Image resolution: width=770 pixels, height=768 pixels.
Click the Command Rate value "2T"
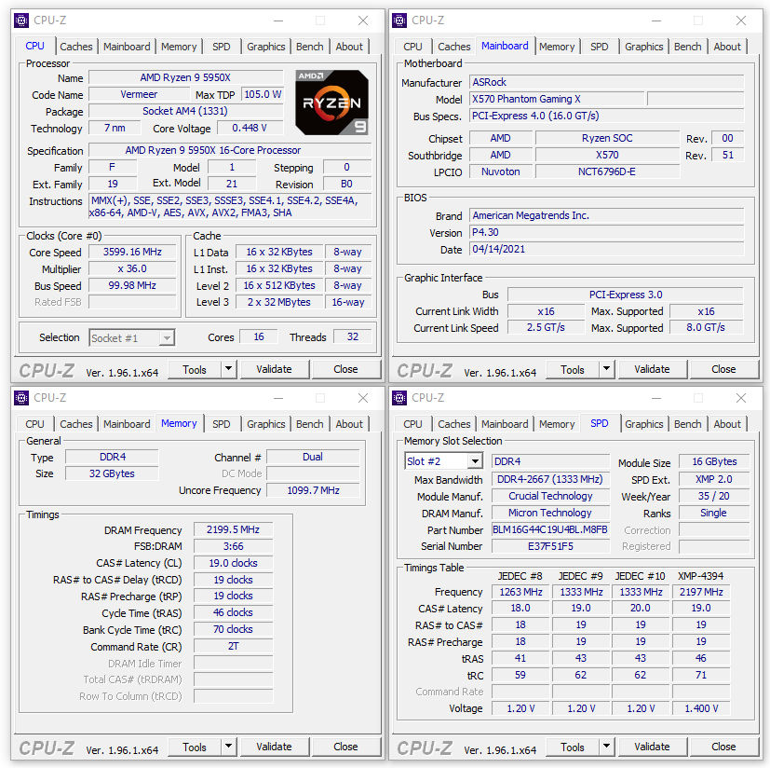234,646
